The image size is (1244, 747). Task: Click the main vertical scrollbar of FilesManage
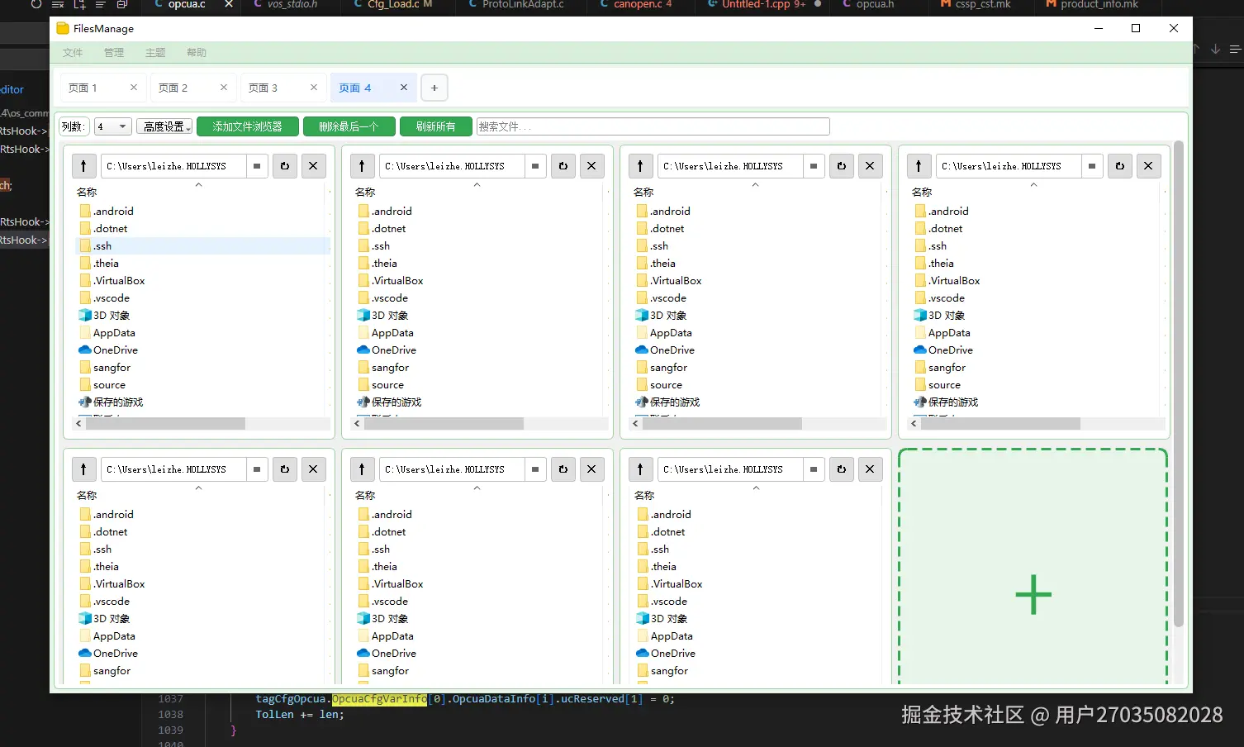pos(1179,384)
